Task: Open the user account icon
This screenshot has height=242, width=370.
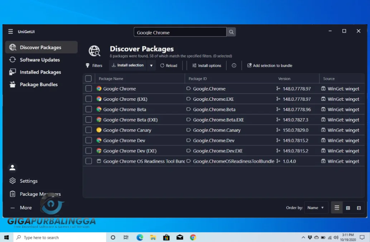Action: coord(13,168)
